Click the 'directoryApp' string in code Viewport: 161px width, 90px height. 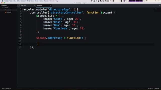59,9
